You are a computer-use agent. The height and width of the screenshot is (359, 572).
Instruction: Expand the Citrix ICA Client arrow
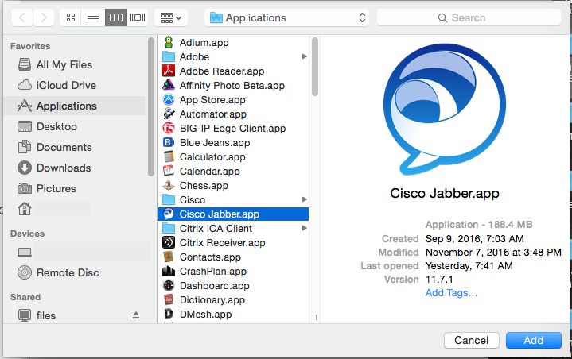[x=304, y=228]
